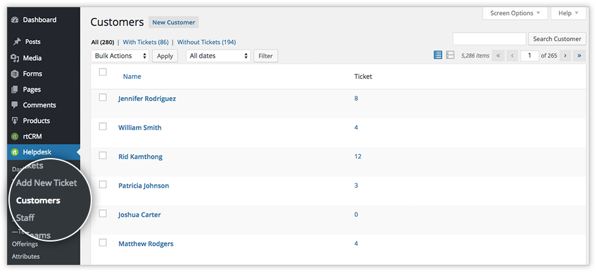
Task: Check the Jennifer Rodriguez row checkbox
Action: (x=102, y=97)
